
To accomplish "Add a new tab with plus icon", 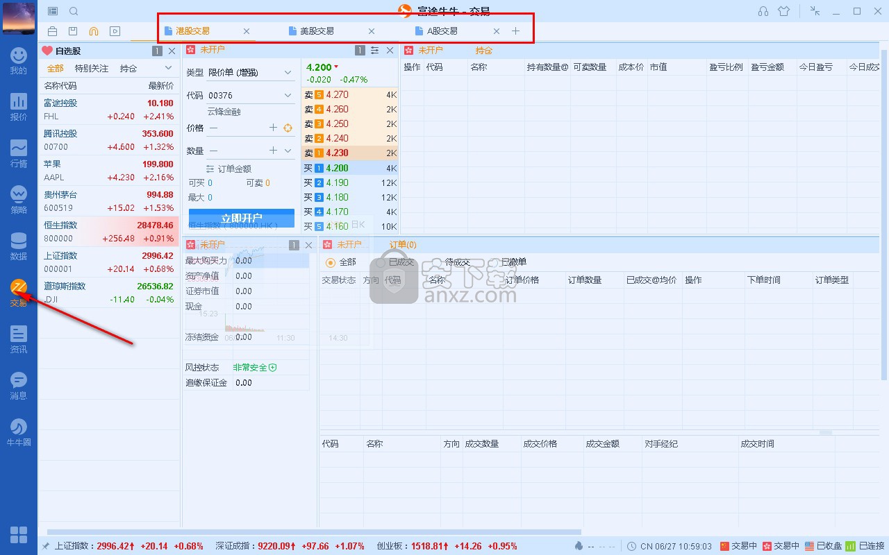I will (515, 31).
